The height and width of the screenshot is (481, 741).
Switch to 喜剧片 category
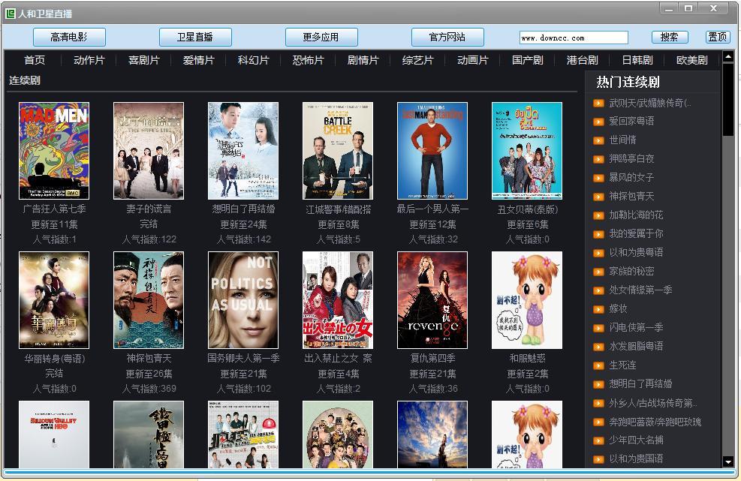coord(143,60)
